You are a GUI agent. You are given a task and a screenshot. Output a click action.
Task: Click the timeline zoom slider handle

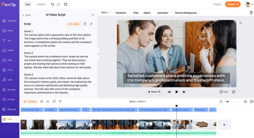(x=228, y=102)
